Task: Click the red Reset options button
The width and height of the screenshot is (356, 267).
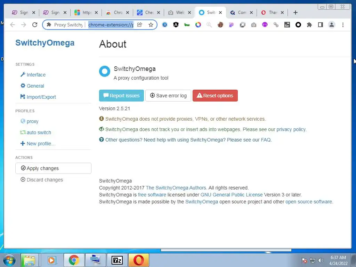Action: click(x=215, y=96)
